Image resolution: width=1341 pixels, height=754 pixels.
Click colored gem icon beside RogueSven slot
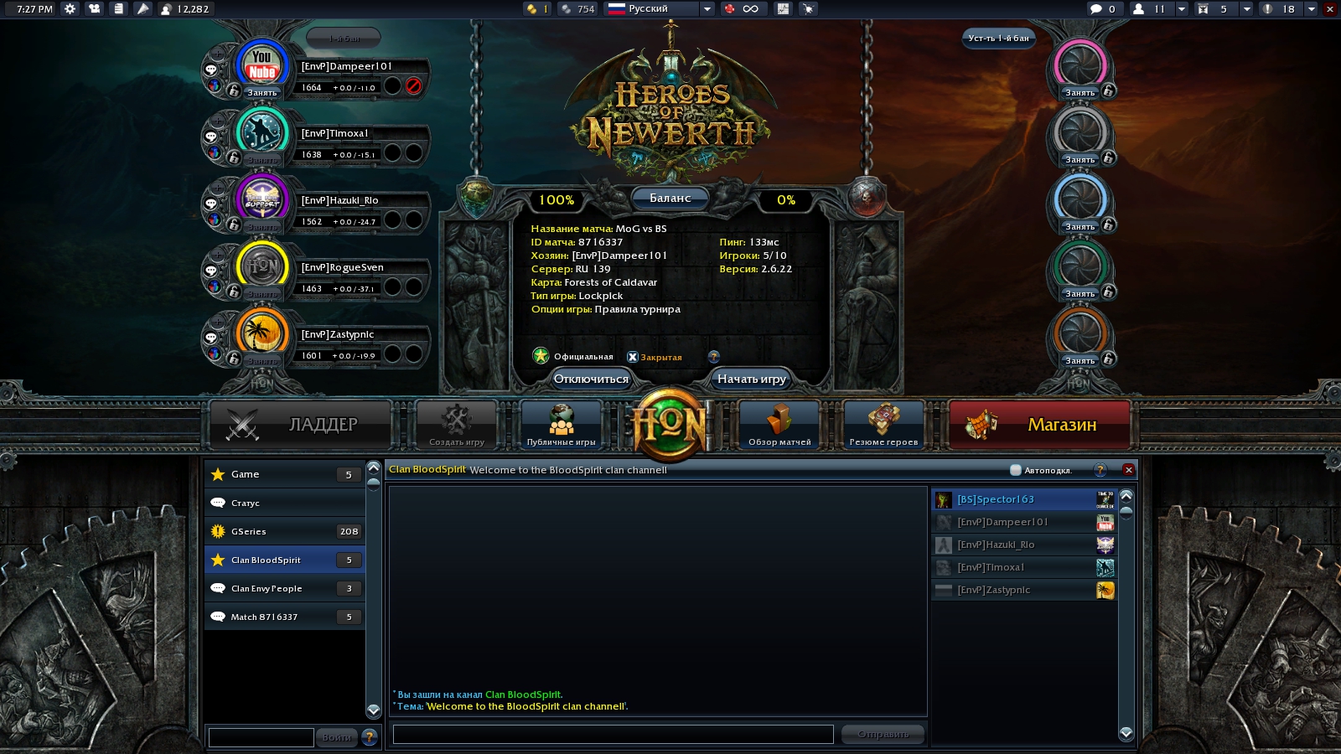point(215,287)
